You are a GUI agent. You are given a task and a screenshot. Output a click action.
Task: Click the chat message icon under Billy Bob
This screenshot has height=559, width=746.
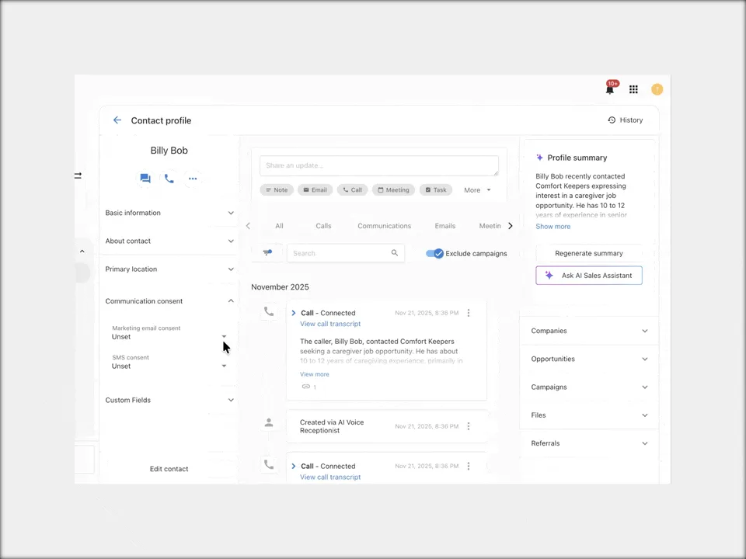[145, 179]
